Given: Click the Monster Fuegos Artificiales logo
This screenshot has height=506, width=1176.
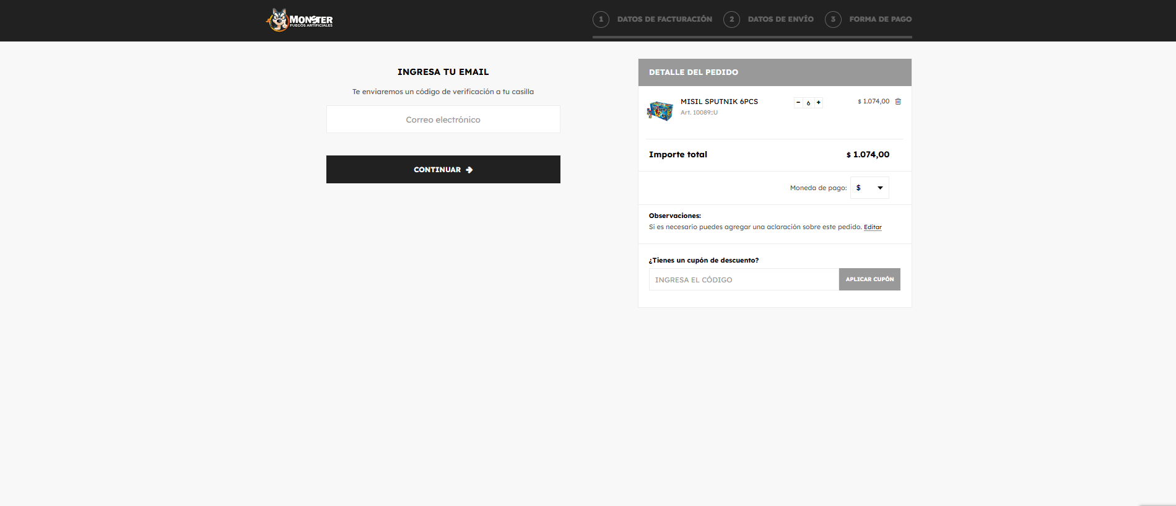Looking at the screenshot, I should 300,20.
